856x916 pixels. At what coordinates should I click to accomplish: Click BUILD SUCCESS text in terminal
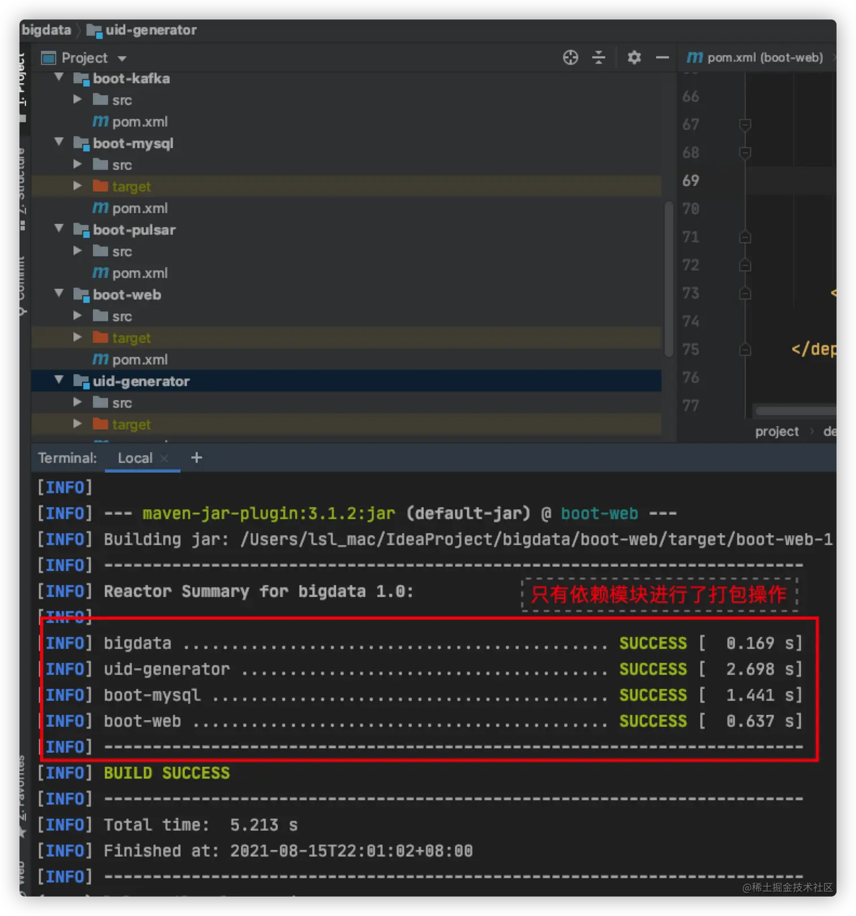pos(166,773)
